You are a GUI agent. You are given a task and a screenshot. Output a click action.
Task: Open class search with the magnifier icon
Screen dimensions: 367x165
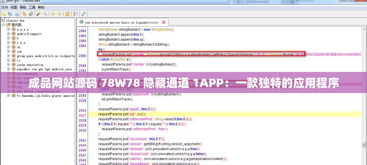(x=45, y=14)
